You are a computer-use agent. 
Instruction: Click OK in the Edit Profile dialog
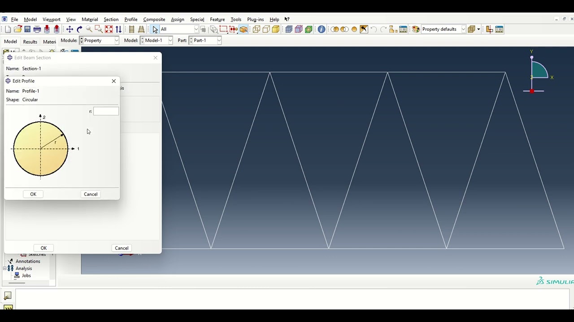[33, 194]
